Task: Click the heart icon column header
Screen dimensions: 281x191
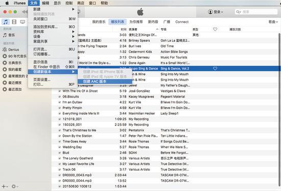Action: click(215, 29)
